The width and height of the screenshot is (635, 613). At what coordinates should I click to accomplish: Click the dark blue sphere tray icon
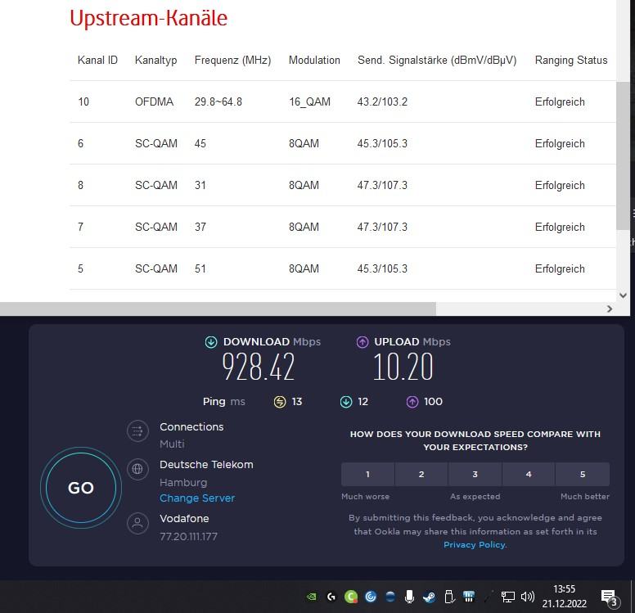pyautogui.click(x=390, y=597)
